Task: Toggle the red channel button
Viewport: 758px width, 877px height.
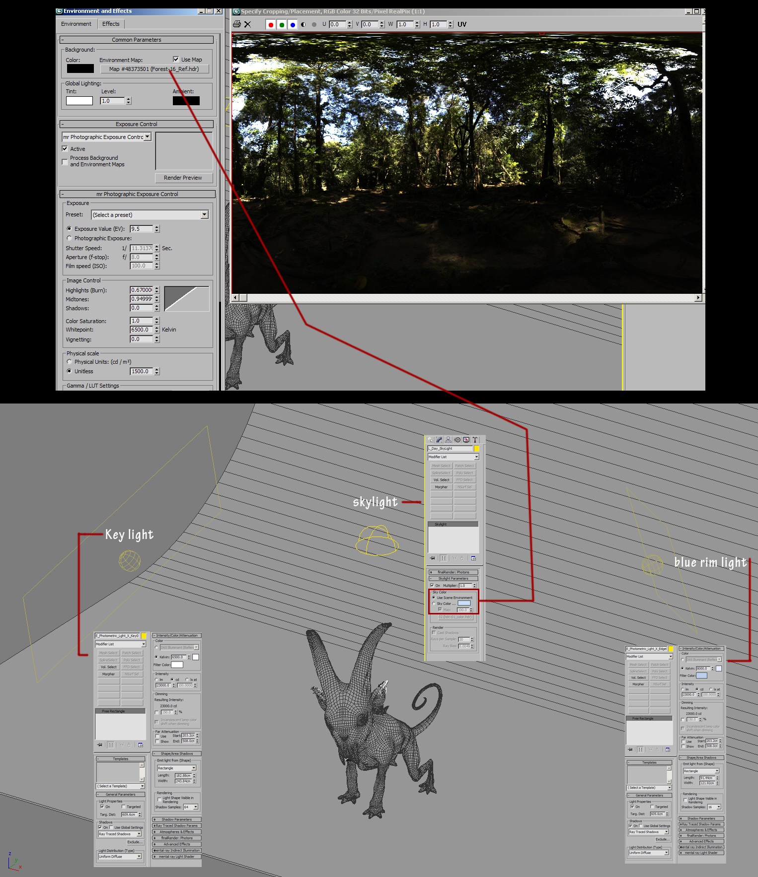Action: coord(271,24)
